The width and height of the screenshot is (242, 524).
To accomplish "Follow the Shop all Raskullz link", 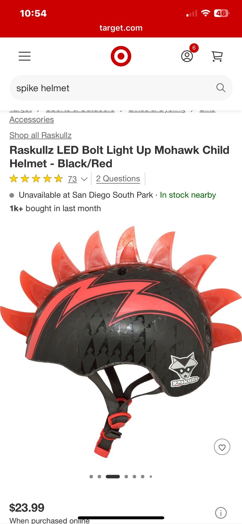I will [x=40, y=135].
